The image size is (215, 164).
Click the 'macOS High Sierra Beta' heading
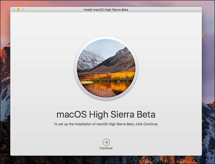tap(106, 115)
